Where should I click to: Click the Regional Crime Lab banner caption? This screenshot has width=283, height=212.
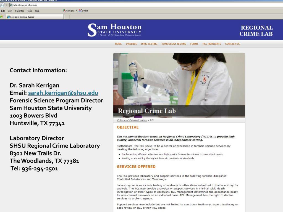(x=147, y=111)
